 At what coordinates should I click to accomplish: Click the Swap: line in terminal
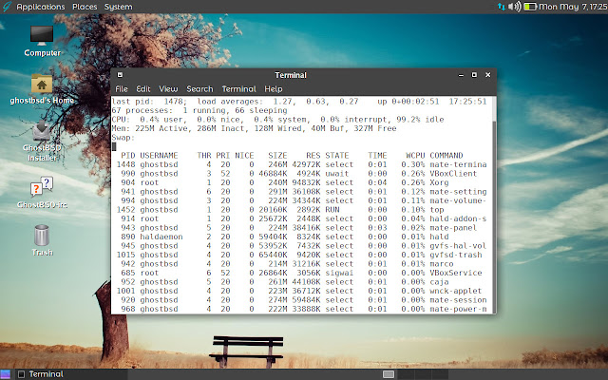[x=123, y=138]
